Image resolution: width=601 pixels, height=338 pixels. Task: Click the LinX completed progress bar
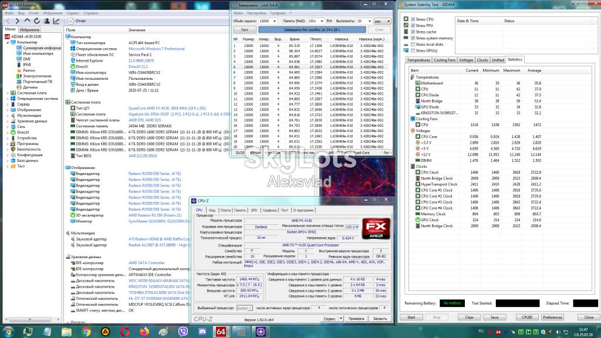pyautogui.click(x=311, y=29)
